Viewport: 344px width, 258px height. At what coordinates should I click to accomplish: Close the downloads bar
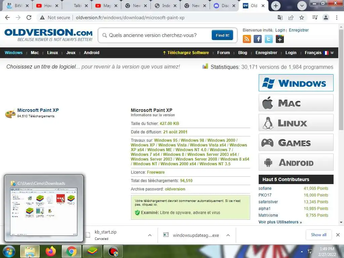pos(338,235)
